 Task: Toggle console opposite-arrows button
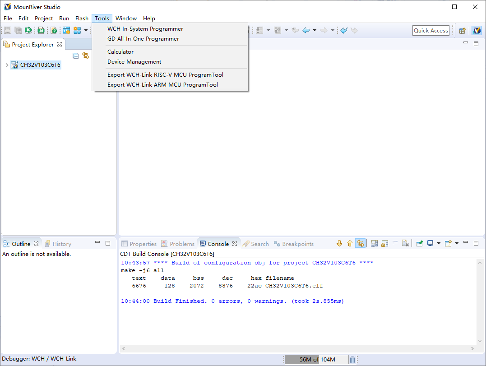tap(360, 243)
